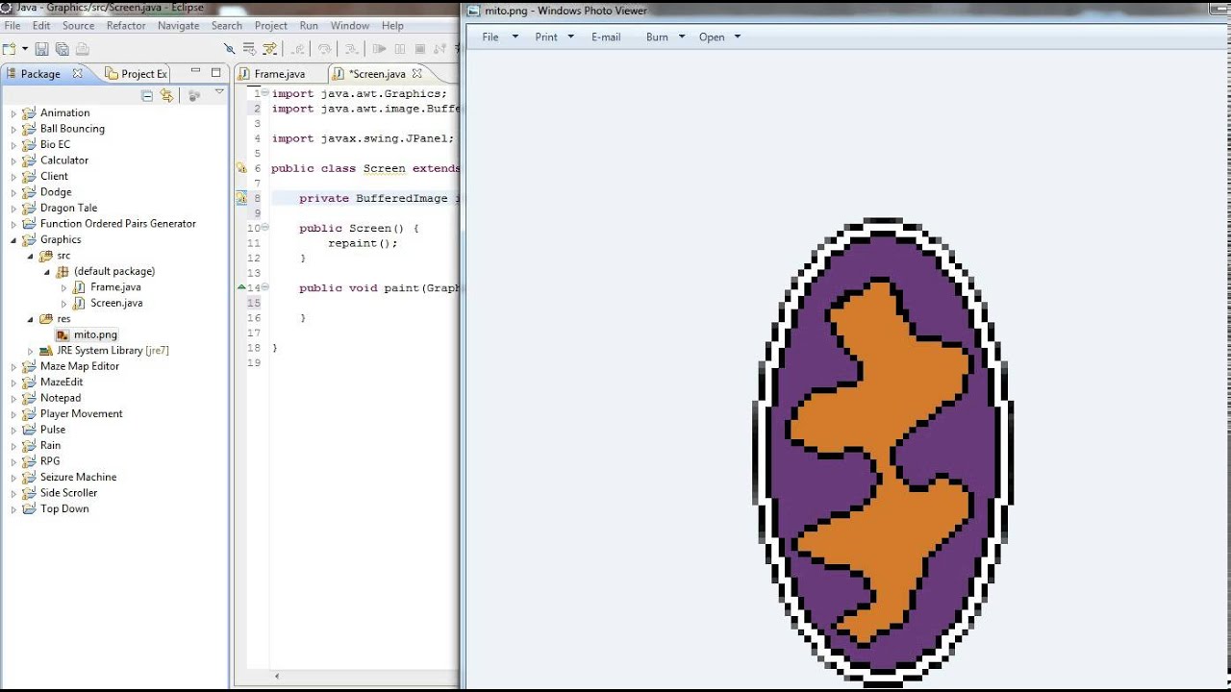Select Screen.java in Package Explorer
Viewport: 1231px width, 692px height.
tap(116, 303)
